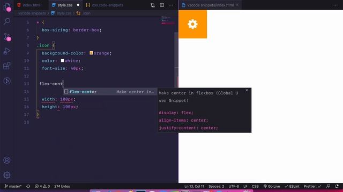Viewport: 343px width, 192px height.
Task: Click the minimap code overview
Action: (167, 20)
